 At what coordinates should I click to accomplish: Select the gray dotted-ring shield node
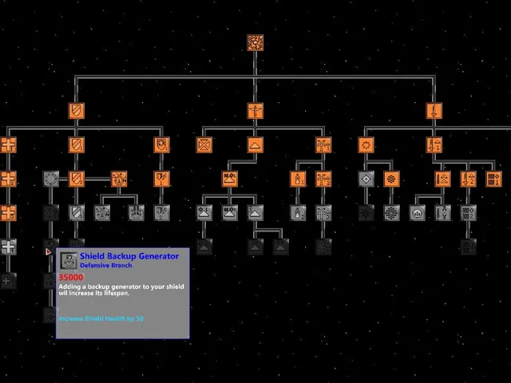51,179
